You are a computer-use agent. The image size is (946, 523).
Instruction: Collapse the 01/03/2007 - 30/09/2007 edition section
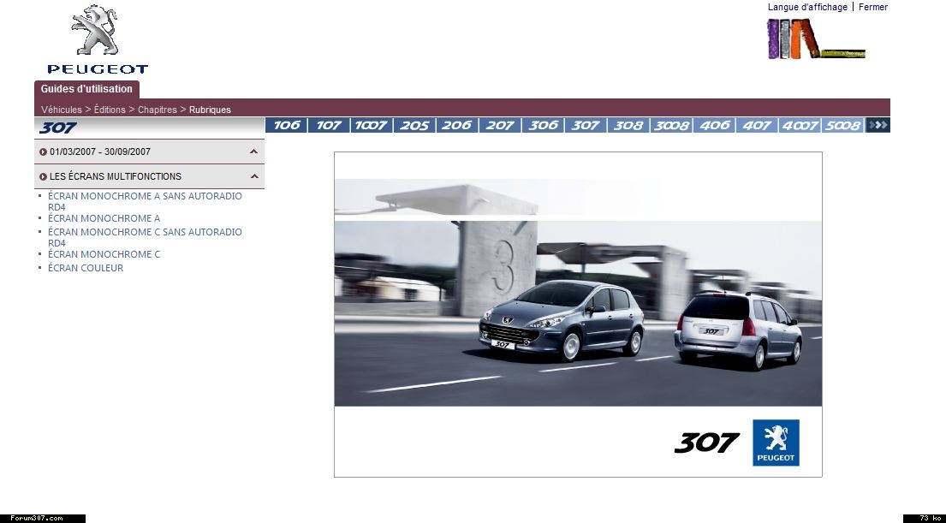253,152
